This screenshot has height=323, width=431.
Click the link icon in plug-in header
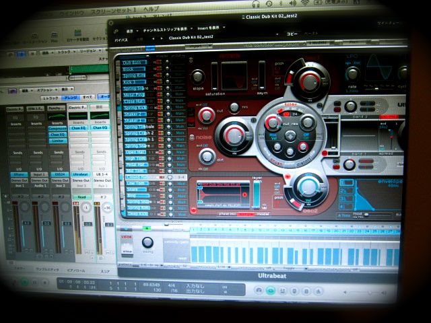pos(117,32)
